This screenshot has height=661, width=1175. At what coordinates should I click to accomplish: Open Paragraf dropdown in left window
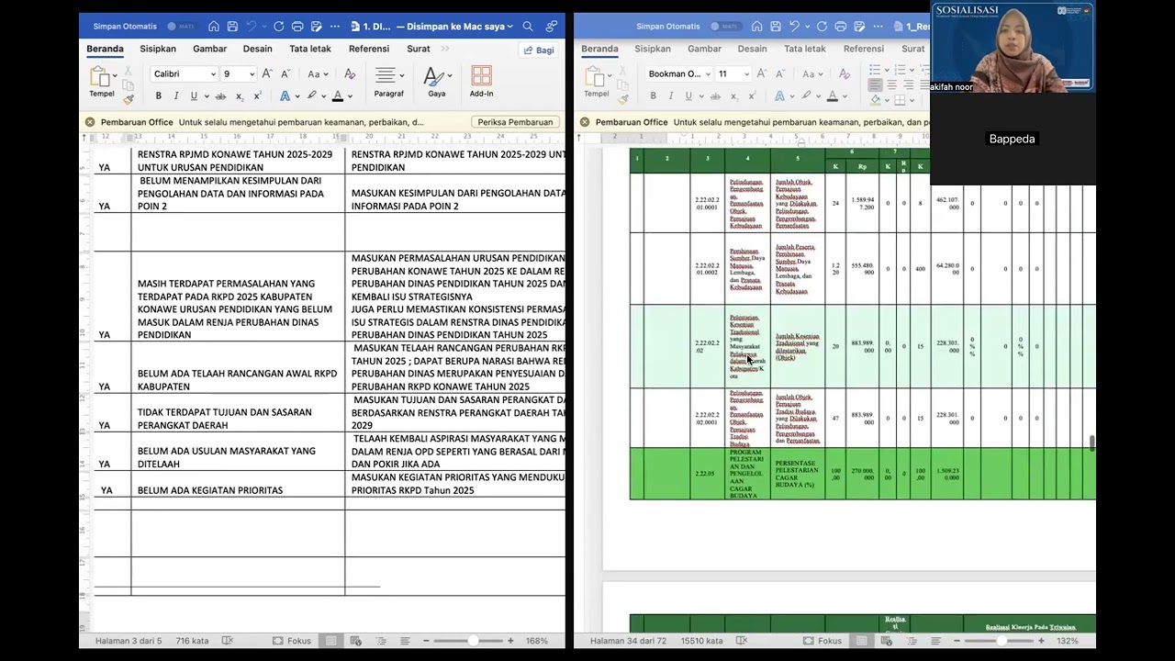[388, 82]
